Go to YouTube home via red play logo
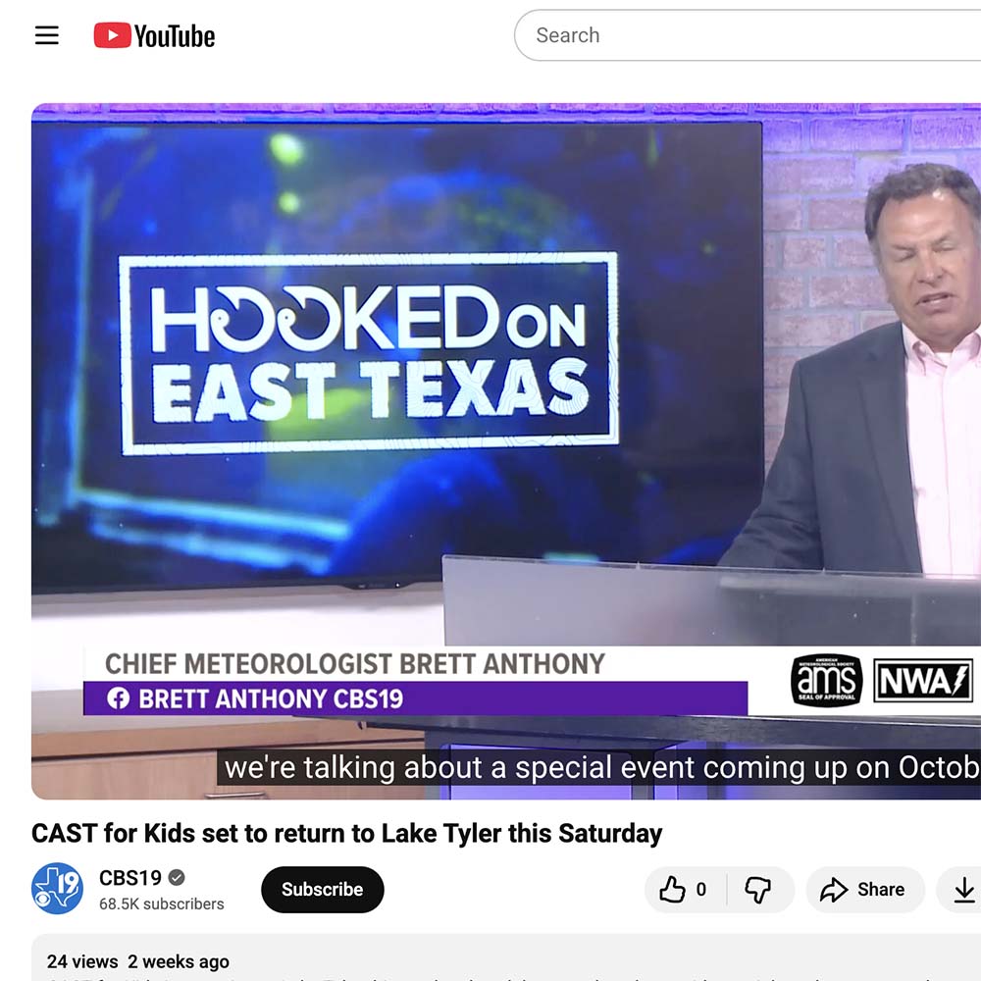This screenshot has height=981, width=981. pos(113,35)
